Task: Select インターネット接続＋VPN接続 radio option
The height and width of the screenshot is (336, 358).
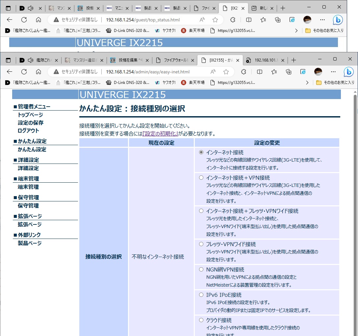Action: coord(201,177)
